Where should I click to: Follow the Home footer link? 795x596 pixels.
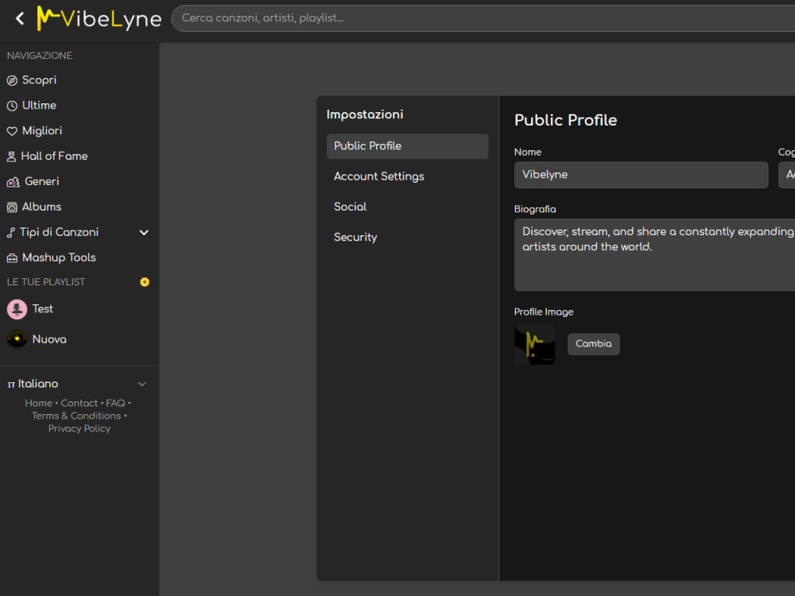pos(38,404)
